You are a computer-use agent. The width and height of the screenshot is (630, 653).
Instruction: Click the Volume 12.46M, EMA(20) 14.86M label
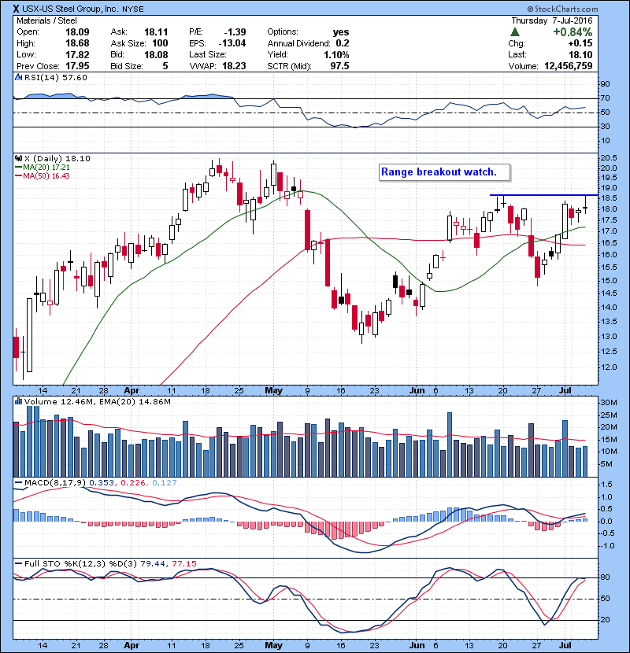[98, 402]
